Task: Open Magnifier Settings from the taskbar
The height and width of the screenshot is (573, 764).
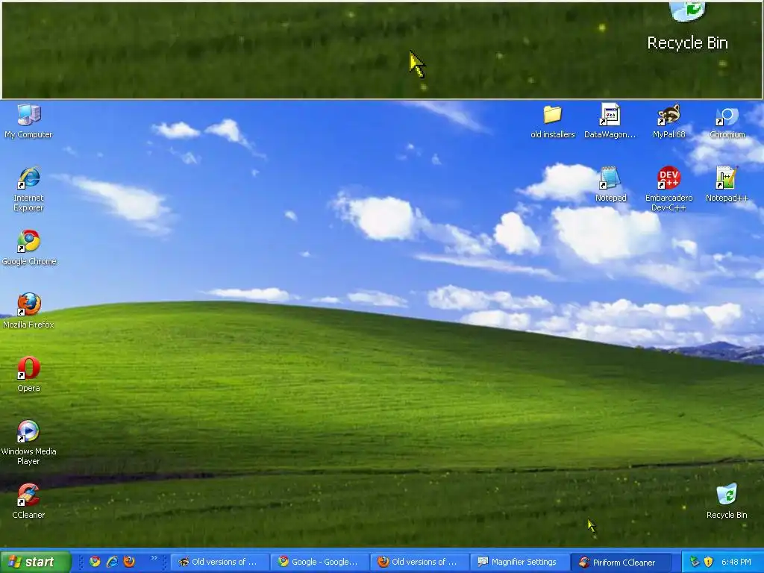Action: tap(520, 562)
